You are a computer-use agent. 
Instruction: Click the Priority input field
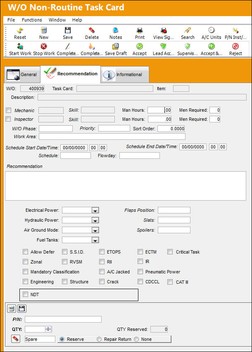pyautogui.click(x=114, y=128)
